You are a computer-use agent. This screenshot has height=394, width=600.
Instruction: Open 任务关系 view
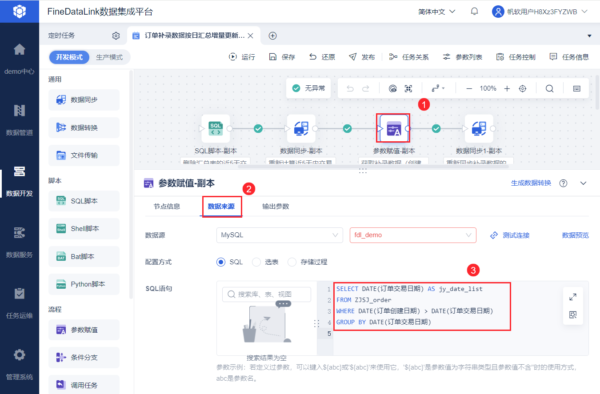[409, 57]
